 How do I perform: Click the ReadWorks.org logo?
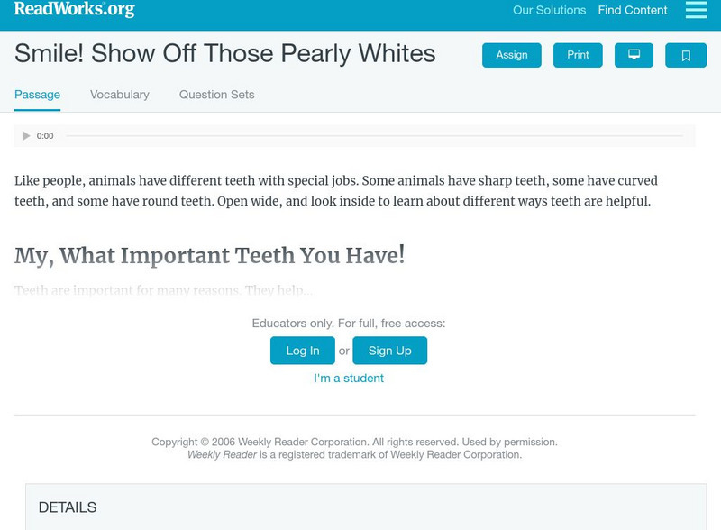[75, 9]
